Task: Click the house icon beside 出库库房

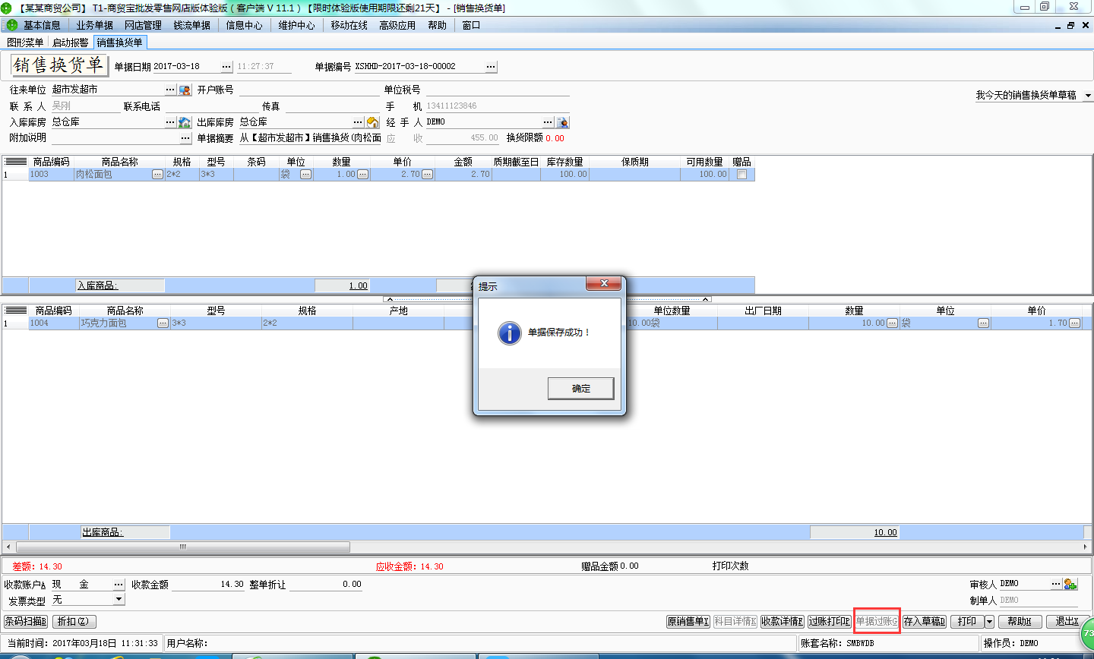Action: point(372,122)
